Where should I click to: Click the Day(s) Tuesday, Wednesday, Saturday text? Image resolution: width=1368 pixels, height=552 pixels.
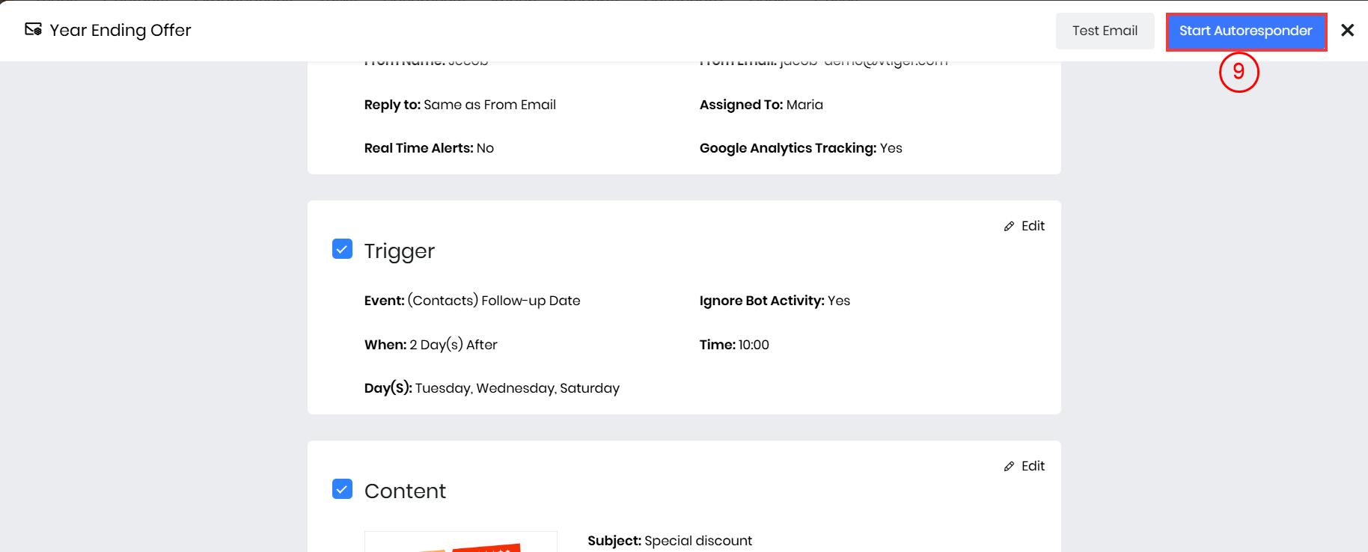point(516,388)
